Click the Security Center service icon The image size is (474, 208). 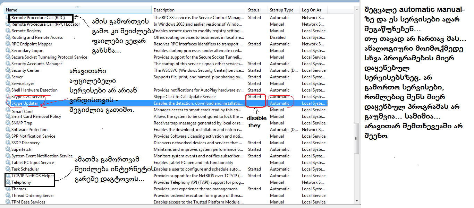[x=8, y=70]
